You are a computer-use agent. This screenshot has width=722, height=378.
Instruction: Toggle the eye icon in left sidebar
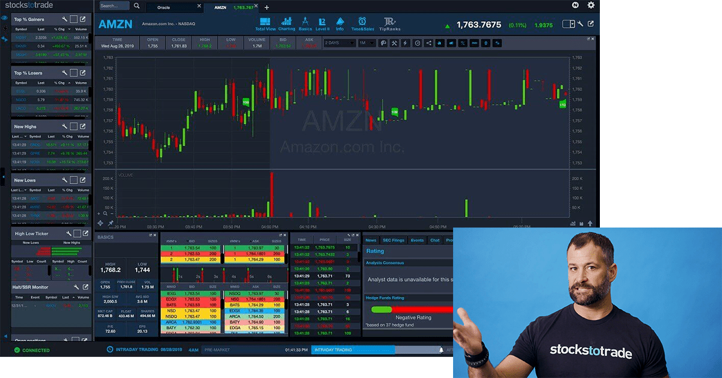(4, 18)
